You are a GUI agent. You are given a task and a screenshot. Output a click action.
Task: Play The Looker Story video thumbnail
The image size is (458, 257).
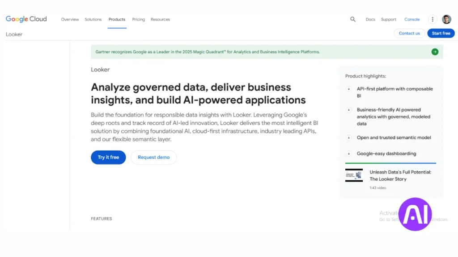click(354, 175)
